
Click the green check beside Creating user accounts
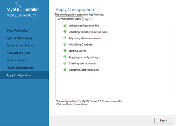click(65, 63)
